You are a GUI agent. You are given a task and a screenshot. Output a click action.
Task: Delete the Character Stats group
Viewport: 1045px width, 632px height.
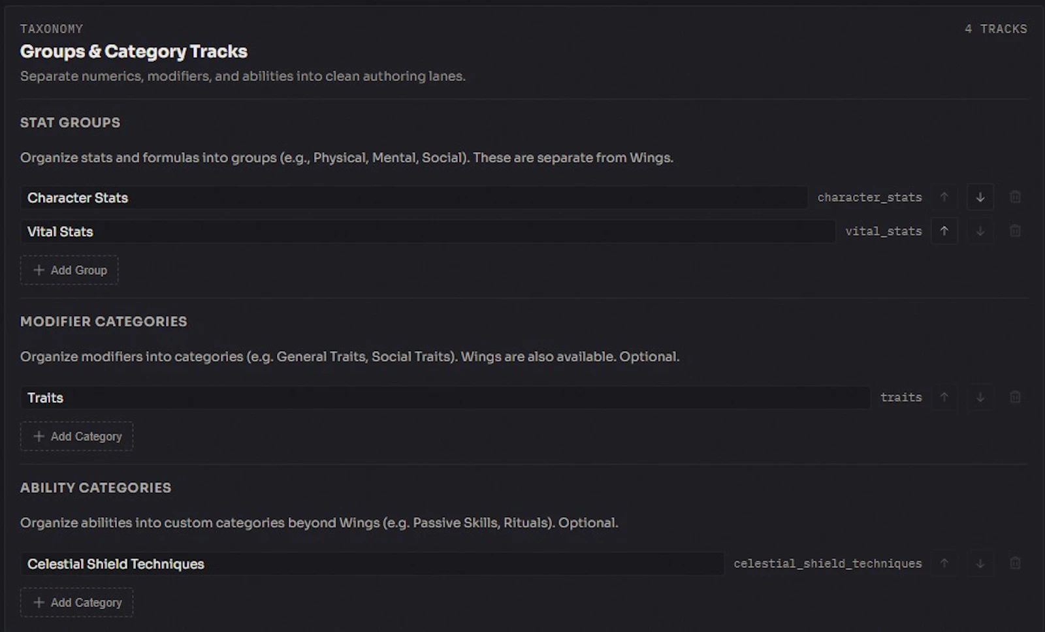1015,197
